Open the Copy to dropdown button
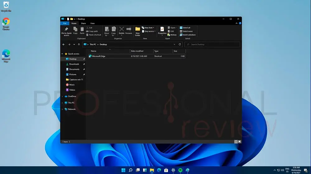 tap(114, 31)
